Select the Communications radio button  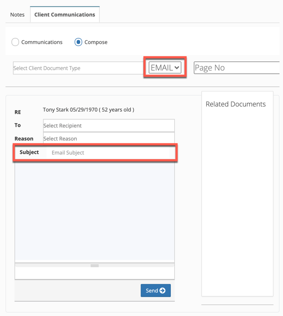point(15,42)
